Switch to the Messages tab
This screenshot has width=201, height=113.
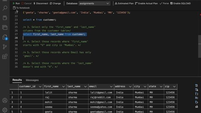click(32, 80)
